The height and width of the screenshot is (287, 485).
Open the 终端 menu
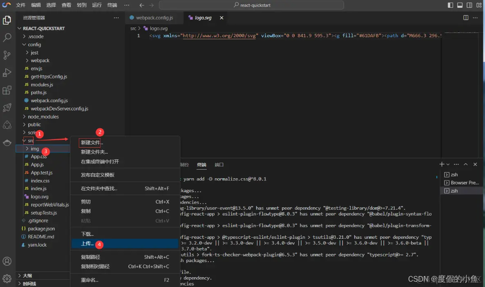tap(112, 5)
